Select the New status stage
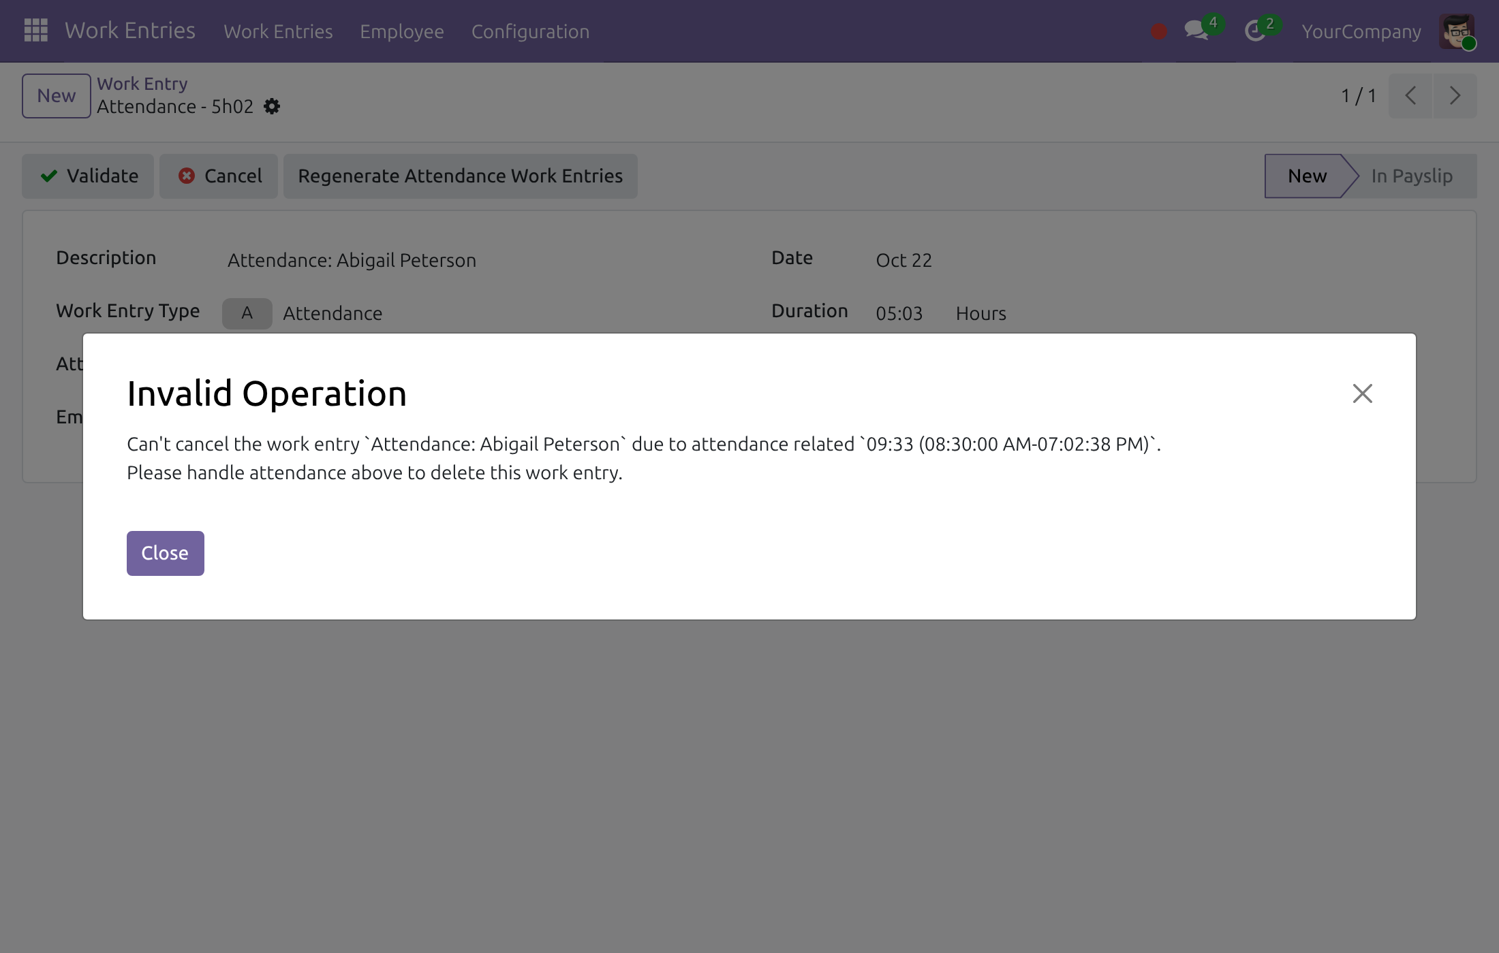The height and width of the screenshot is (953, 1499). tap(1307, 176)
